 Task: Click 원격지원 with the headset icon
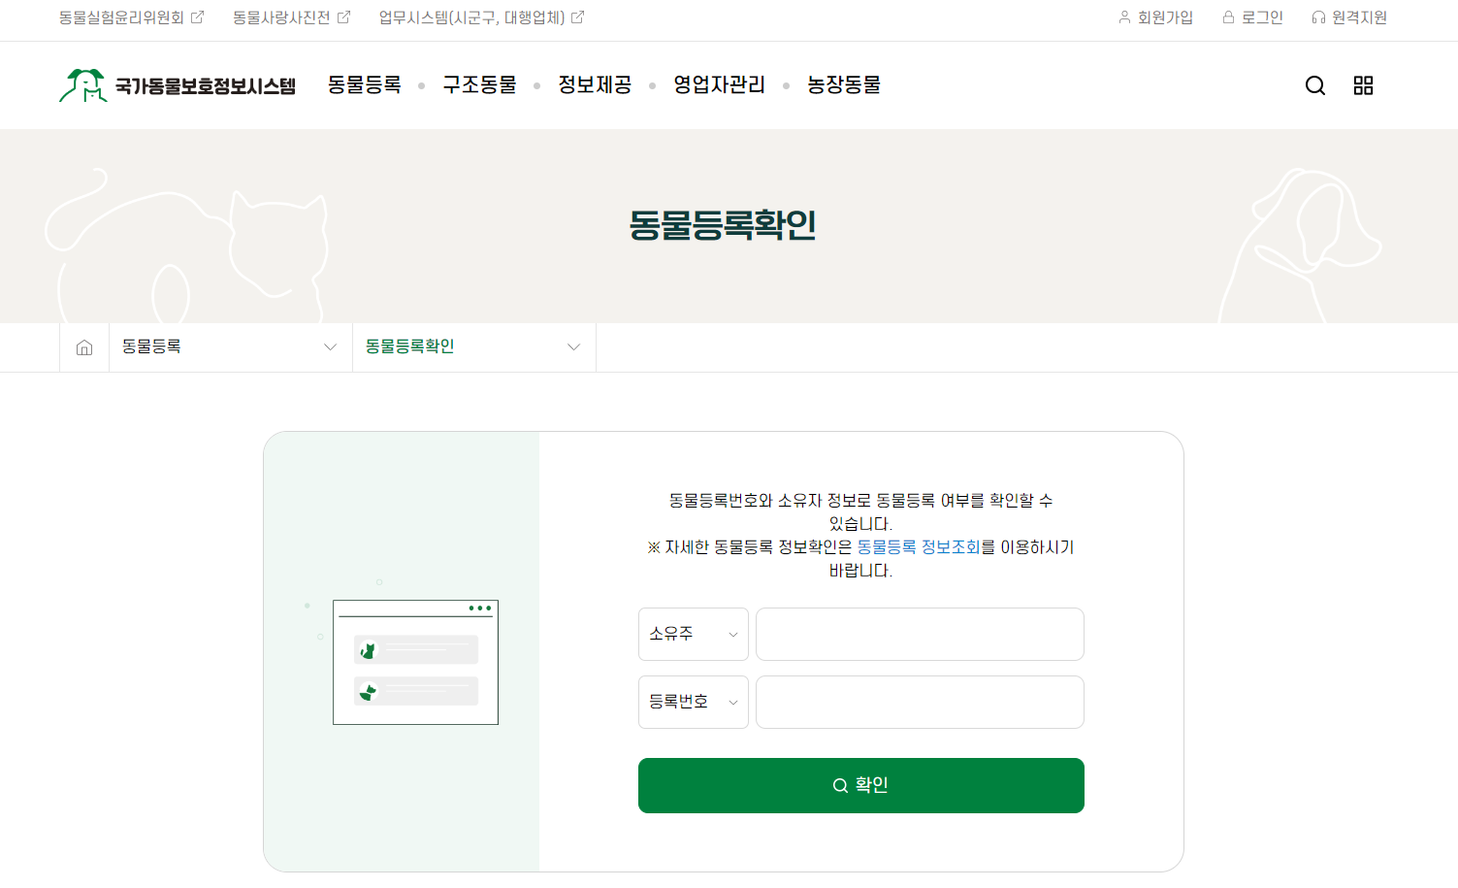[1349, 17]
